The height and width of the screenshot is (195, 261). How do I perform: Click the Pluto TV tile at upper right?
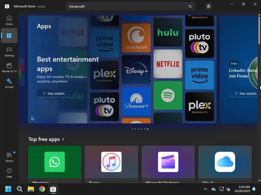[200, 43]
